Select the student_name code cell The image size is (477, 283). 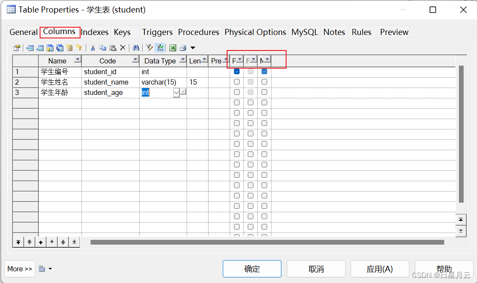pos(110,82)
